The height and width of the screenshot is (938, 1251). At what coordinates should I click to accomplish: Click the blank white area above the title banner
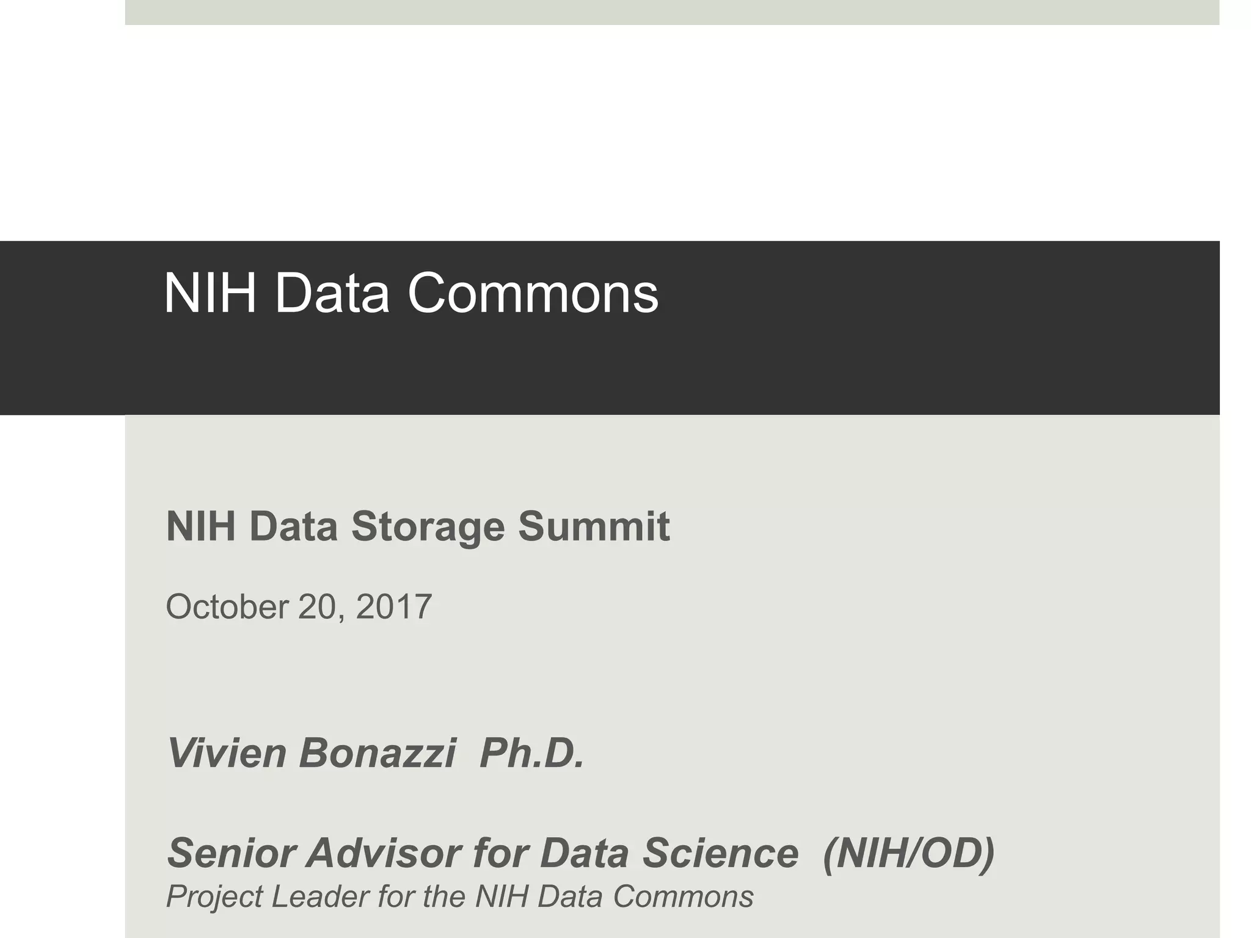click(x=672, y=134)
